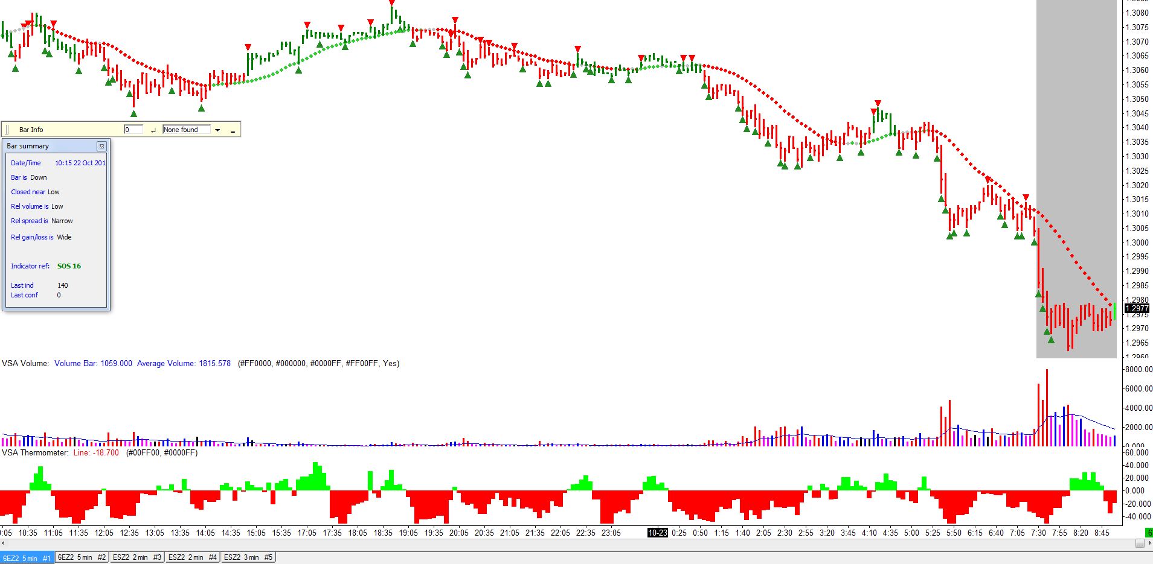Click the right scroll arrow of chart scrollbar
Image resolution: width=1153 pixels, height=564 pixels.
(x=1149, y=543)
